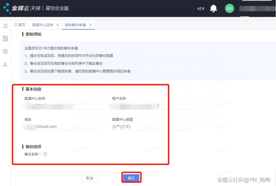Close the 数据中心运维 tab
Viewport: 276px width, 186px height.
tap(58, 25)
